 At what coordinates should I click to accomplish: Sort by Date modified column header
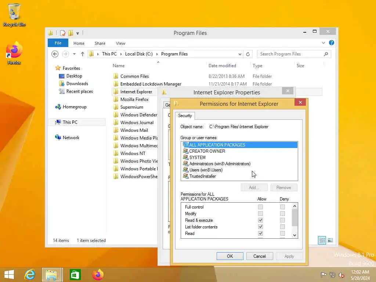[x=222, y=65]
